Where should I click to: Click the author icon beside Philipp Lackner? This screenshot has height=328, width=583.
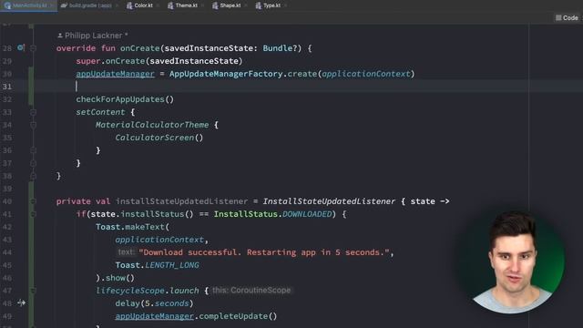click(x=60, y=36)
